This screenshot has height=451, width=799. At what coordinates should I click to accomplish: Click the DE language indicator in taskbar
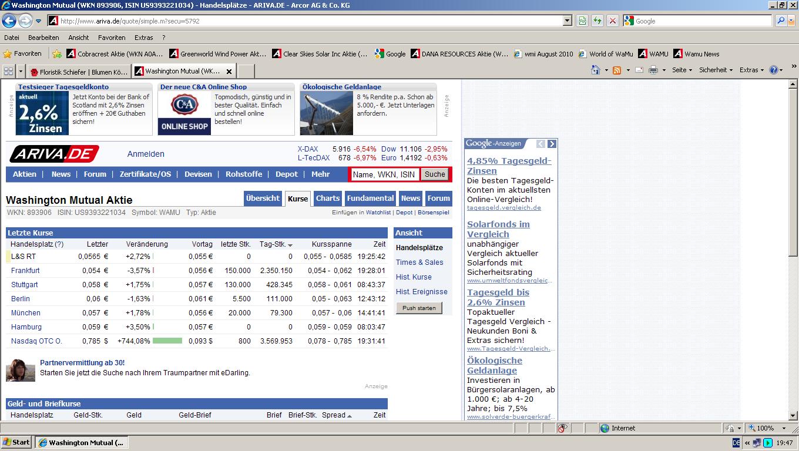click(736, 443)
